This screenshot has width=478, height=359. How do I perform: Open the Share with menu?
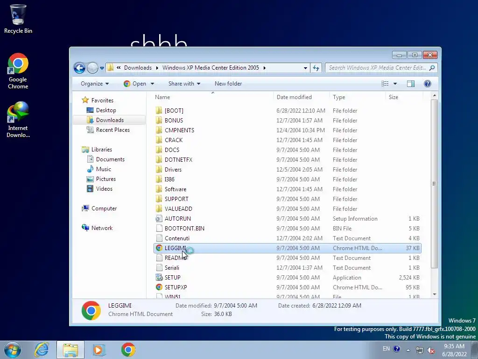tap(184, 84)
